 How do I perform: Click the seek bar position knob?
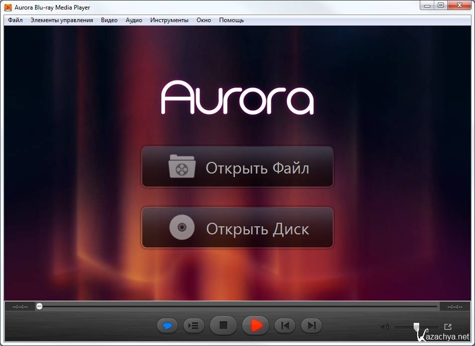[39, 306]
